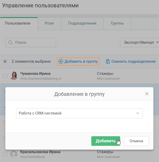159x162 pixels.
Task: Click the building icon of Сменить подразделение
Action: tap(108, 61)
